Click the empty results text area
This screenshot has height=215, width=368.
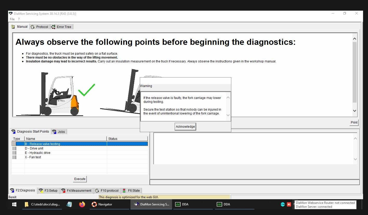(x=253, y=148)
